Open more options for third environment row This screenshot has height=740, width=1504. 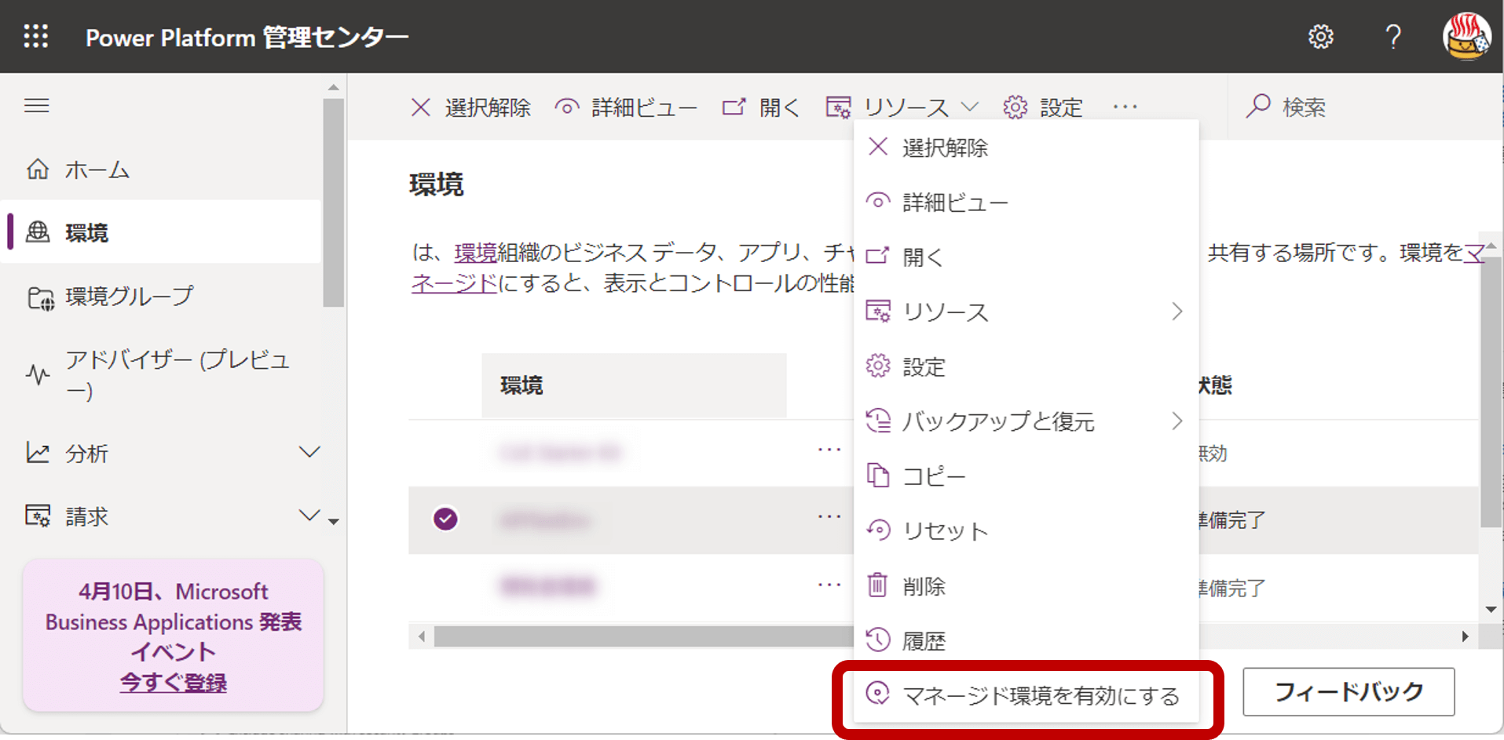click(829, 585)
